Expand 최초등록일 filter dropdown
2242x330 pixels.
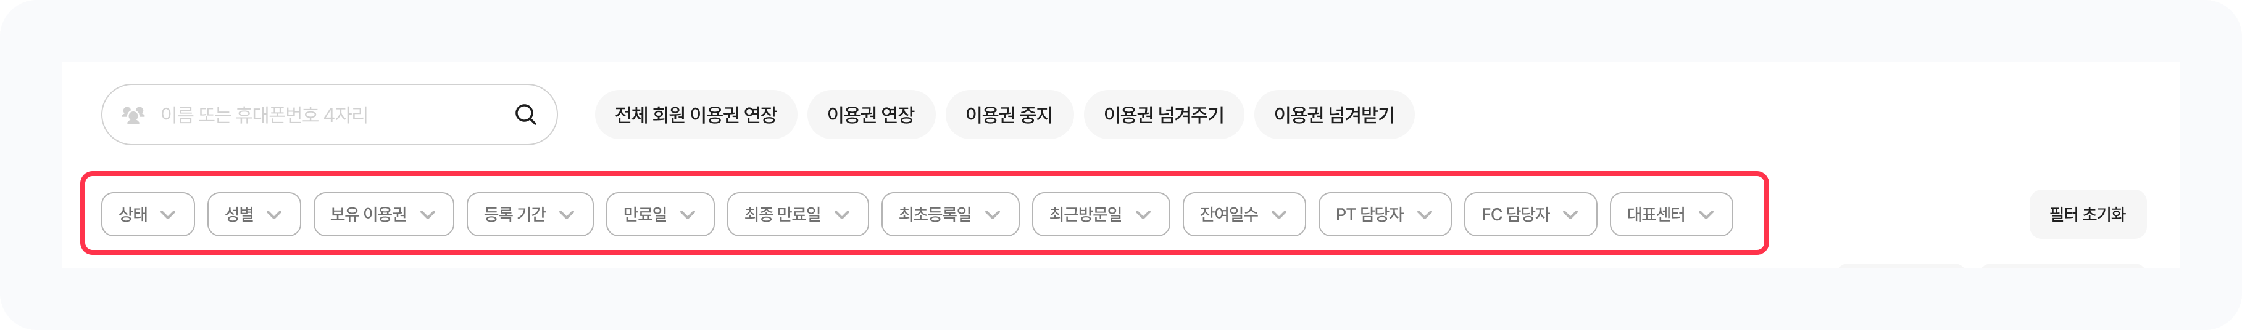949,214
